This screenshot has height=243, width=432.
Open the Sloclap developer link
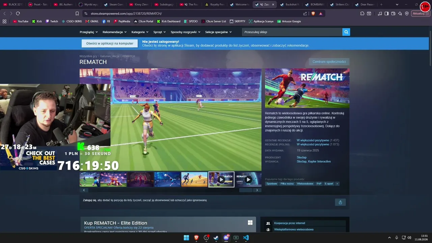(x=302, y=157)
